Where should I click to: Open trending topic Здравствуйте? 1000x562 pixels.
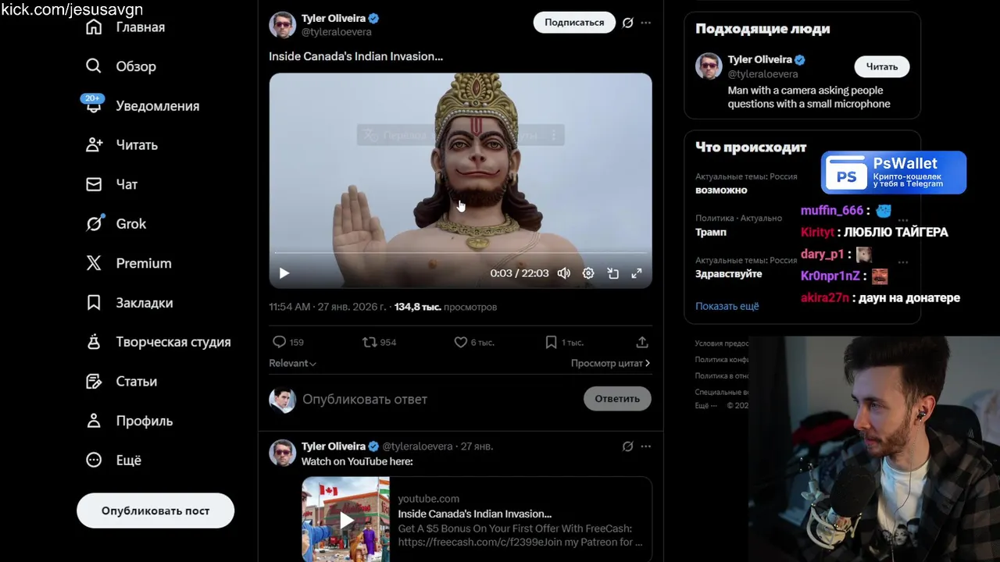tap(729, 274)
